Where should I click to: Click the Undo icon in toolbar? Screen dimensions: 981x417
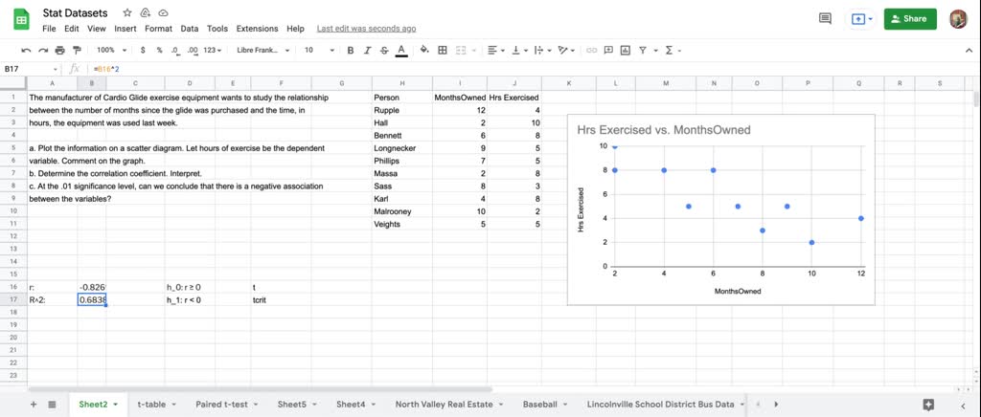coord(26,50)
